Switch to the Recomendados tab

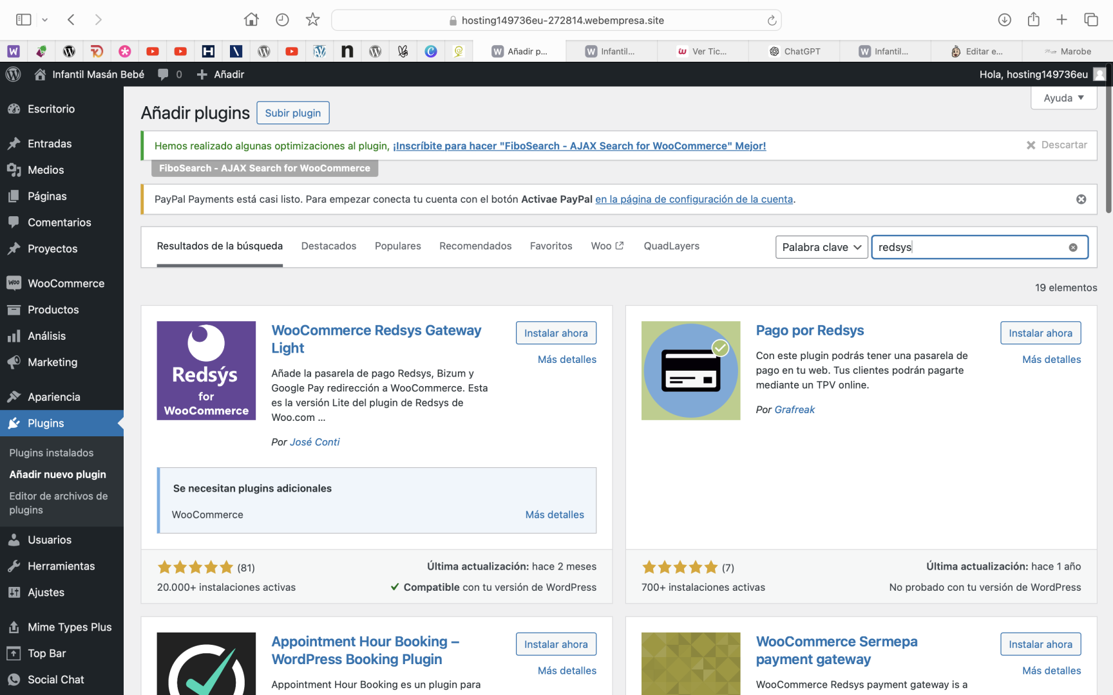pos(475,246)
